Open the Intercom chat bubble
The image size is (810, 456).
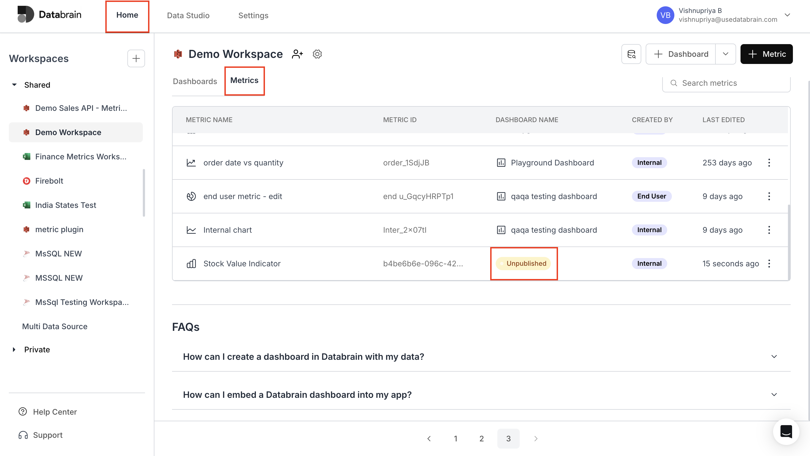pos(786,431)
